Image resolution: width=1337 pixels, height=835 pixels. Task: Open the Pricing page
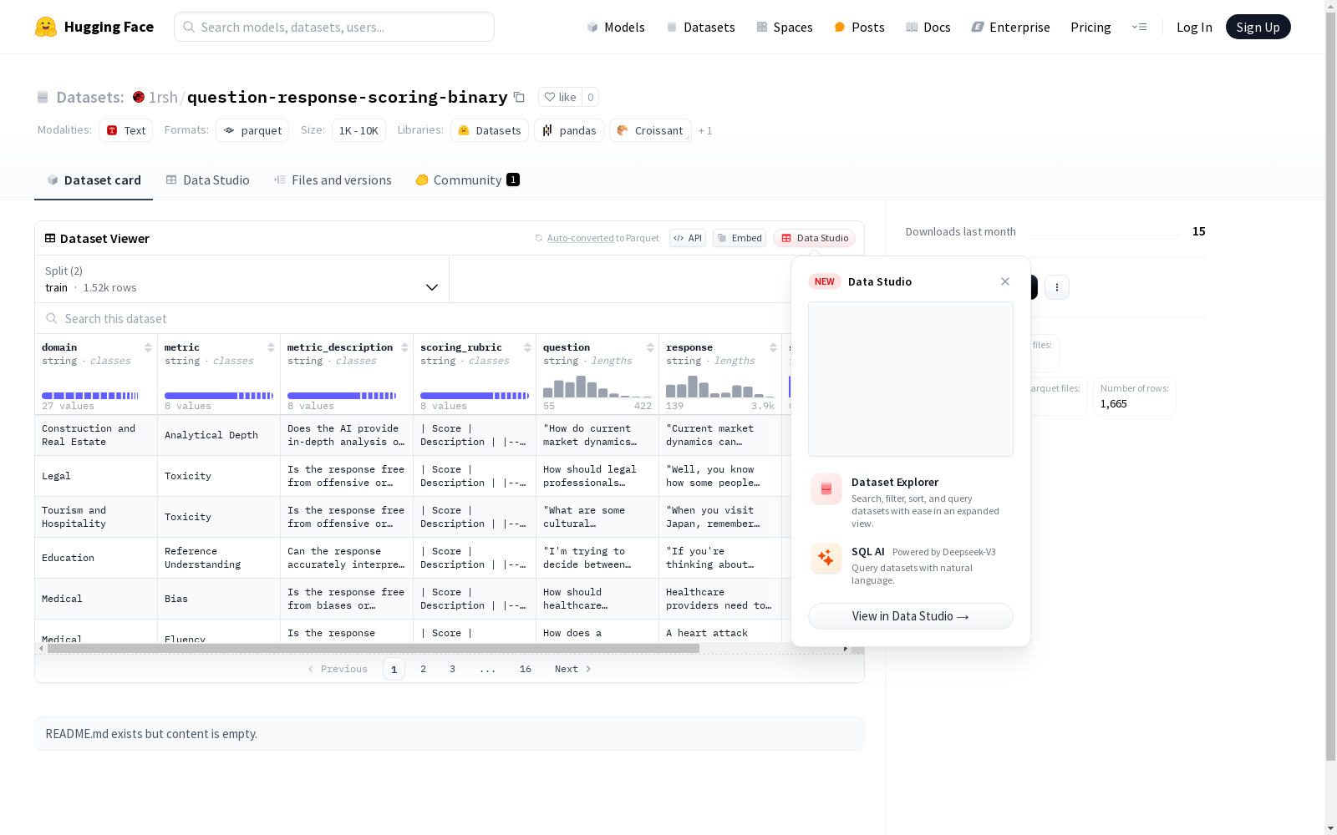click(1090, 27)
